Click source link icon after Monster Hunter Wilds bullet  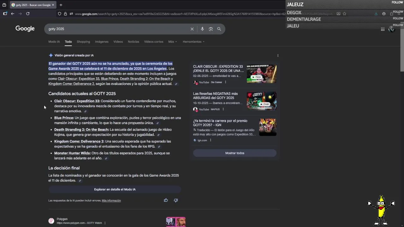tap(106, 158)
